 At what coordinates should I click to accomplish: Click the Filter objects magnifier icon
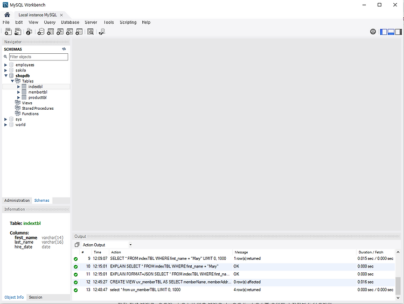point(5,56)
